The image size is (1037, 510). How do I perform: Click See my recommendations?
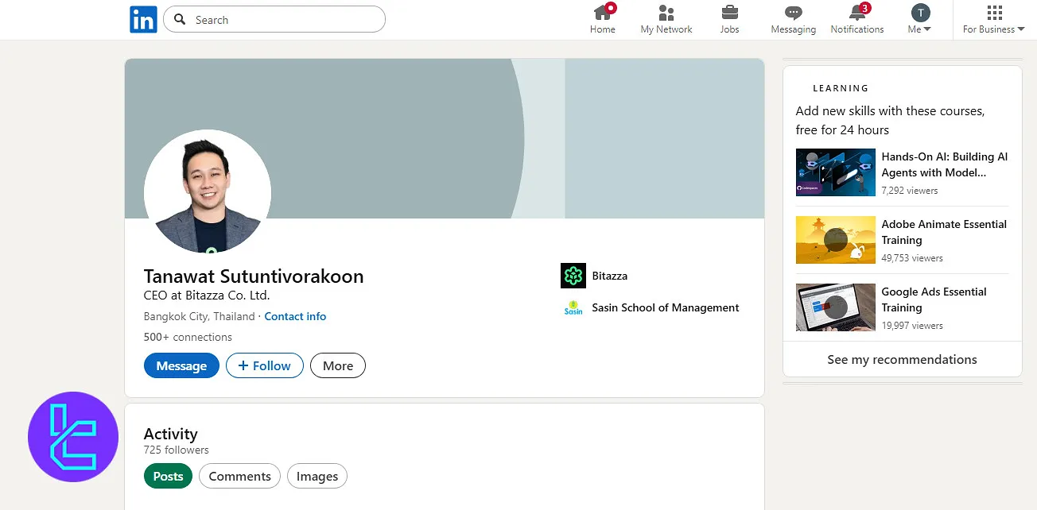(x=902, y=360)
